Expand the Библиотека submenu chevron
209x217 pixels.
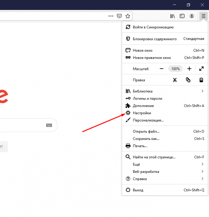coord(202,91)
